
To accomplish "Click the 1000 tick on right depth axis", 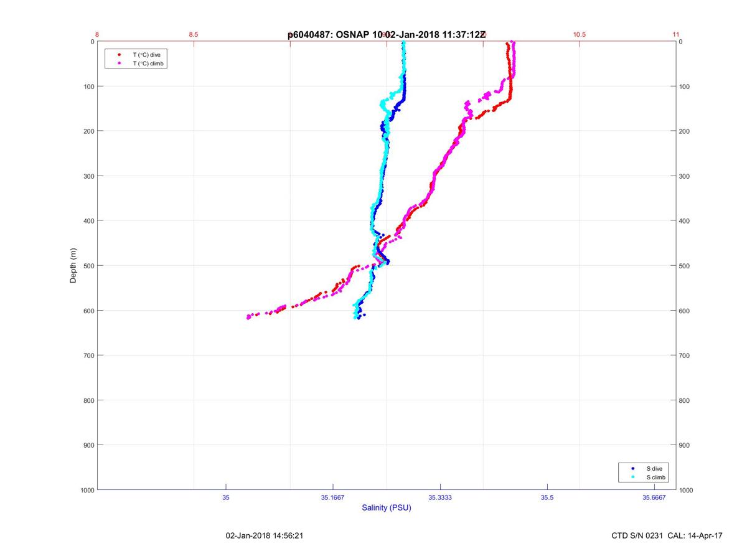I will pos(687,490).
